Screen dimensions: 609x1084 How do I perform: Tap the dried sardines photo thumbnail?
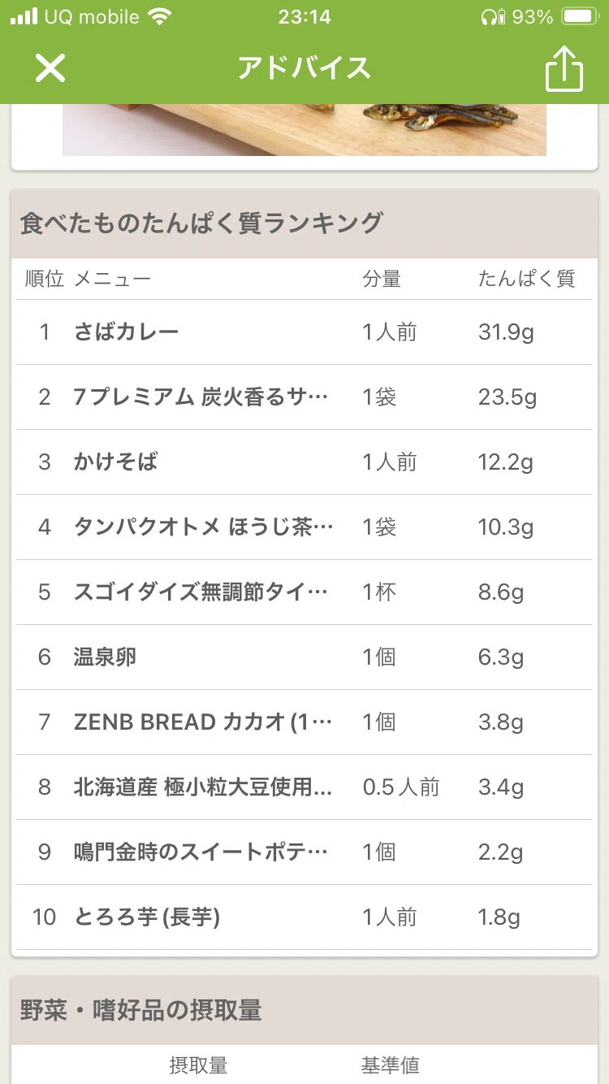(304, 130)
